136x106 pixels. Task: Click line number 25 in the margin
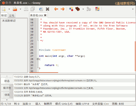click(32, 50)
